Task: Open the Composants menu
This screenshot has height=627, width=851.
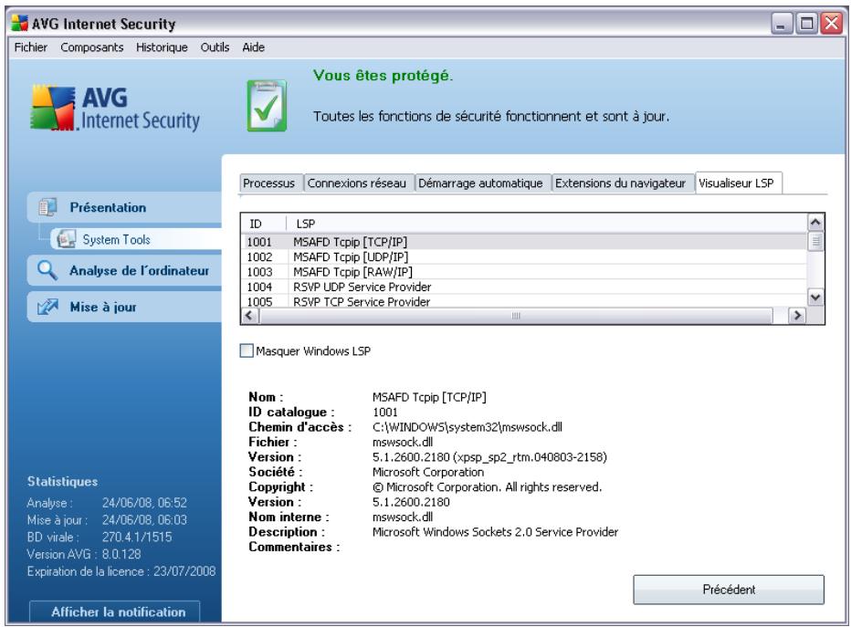Action: [x=91, y=47]
